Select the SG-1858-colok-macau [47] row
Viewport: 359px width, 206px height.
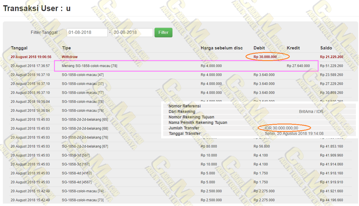[x=83, y=75]
